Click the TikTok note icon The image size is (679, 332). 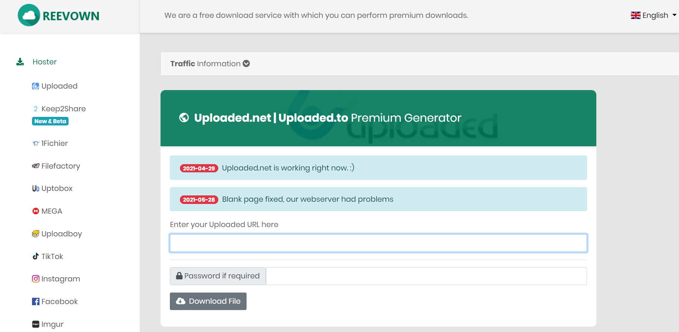point(36,256)
